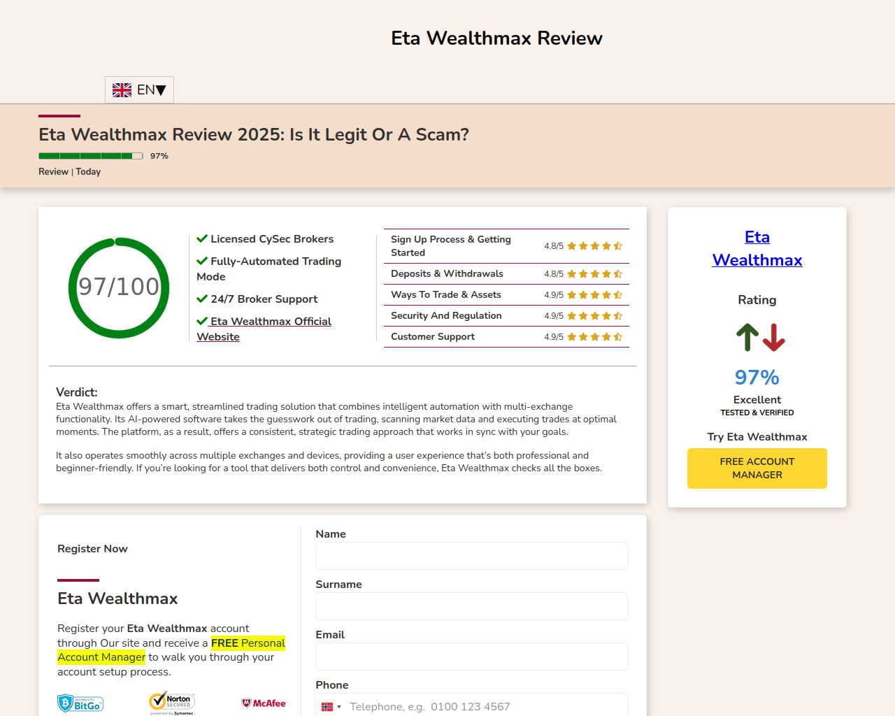Open the phone country code flag dropdown
895x716 pixels.
coord(331,707)
